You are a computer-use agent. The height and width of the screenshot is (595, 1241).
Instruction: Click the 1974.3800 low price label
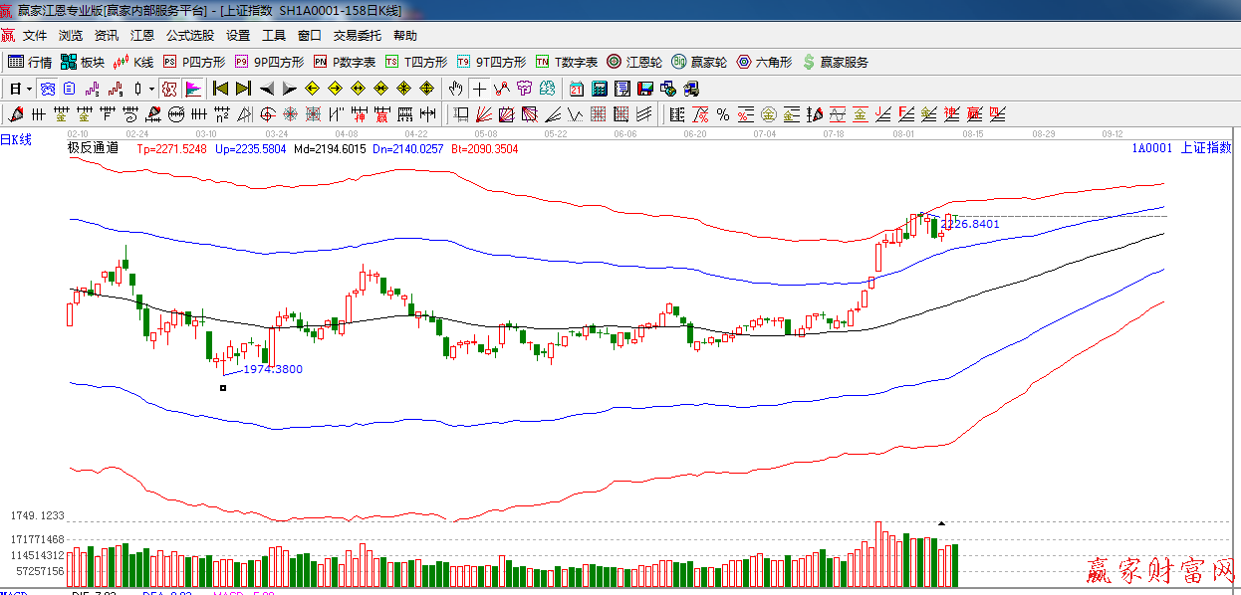[x=273, y=369]
